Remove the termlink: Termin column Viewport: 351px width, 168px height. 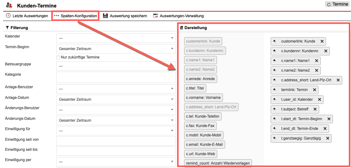314,90
